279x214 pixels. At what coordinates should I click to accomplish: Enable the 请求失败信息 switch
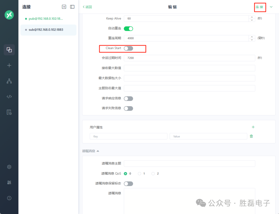[128, 108]
